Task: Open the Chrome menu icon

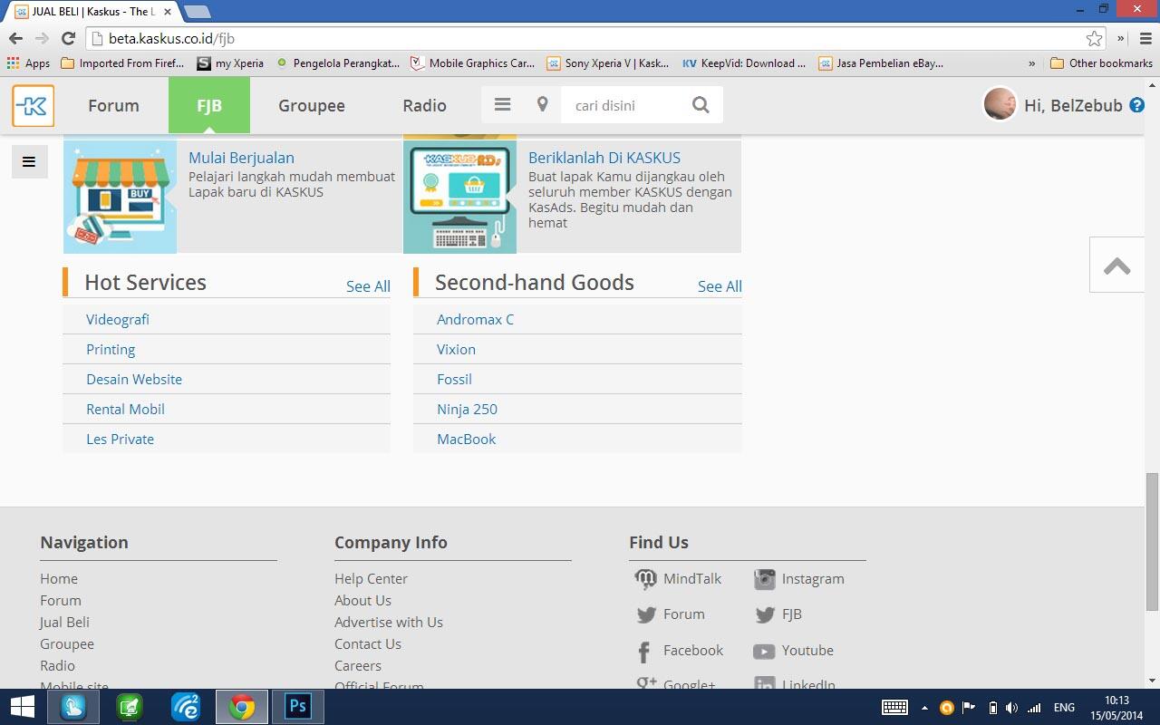Action: pos(1145,38)
